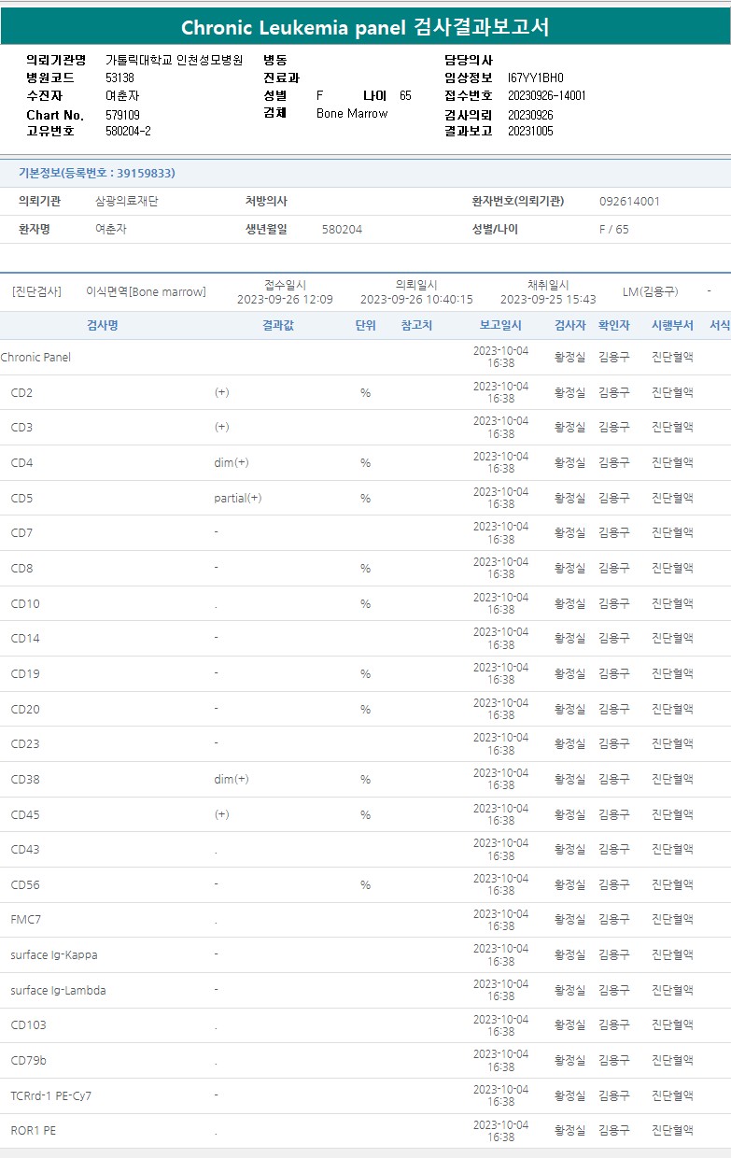Click the 결과값 column header

tap(278, 325)
